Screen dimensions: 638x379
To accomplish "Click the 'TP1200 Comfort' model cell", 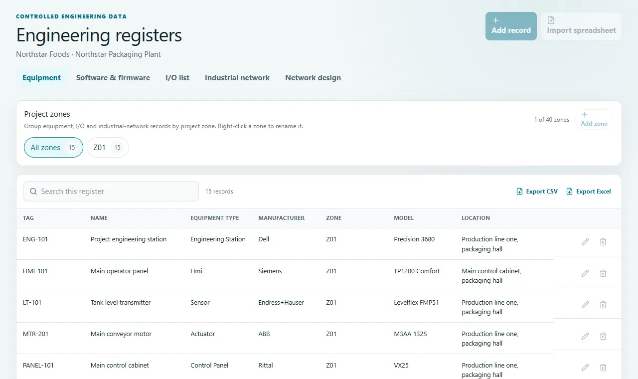I will pos(417,271).
